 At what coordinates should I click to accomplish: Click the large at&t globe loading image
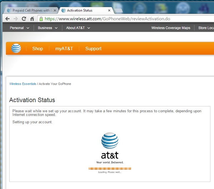pyautogui.click(x=110, y=141)
